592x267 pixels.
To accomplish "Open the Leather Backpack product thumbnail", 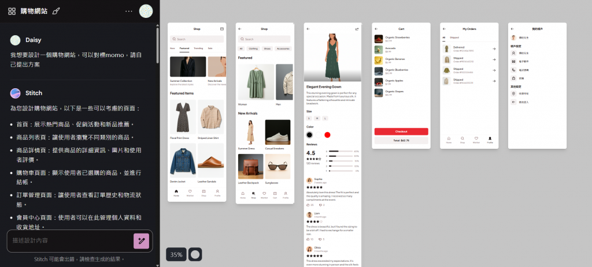I will [x=251, y=167].
